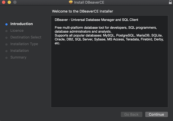Click the 'Free multi-platform database tool' line
The width and height of the screenshot is (173, 121).
(x=106, y=27)
